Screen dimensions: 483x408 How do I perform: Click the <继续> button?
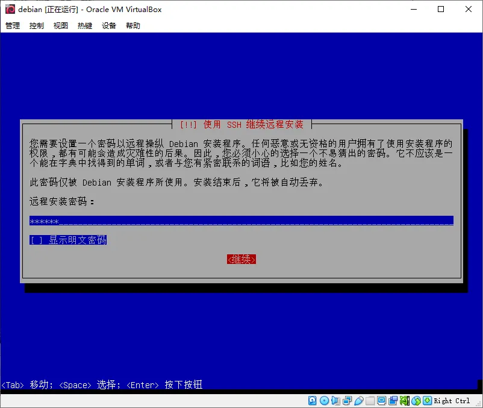(241, 260)
